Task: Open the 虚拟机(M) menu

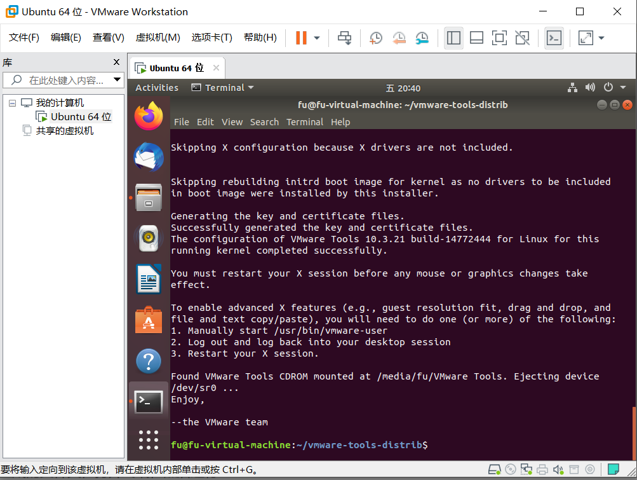Action: point(158,37)
